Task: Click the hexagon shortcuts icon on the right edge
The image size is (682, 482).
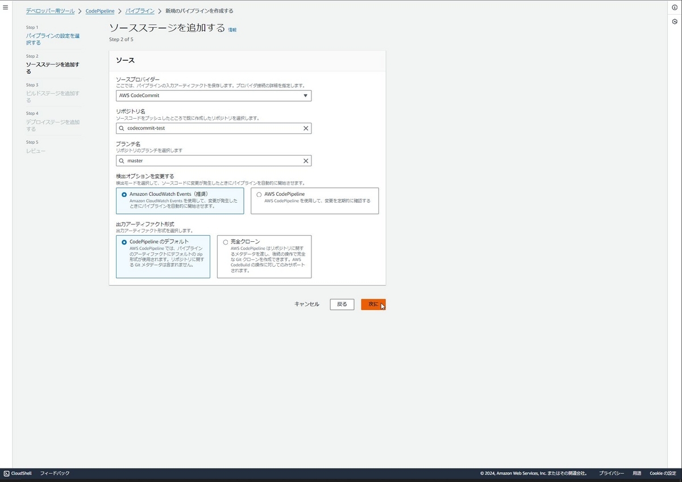Action: tap(674, 22)
